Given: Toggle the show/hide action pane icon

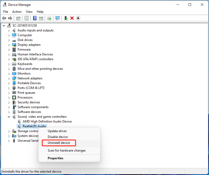Looking at the screenshot, I should click(41, 18).
